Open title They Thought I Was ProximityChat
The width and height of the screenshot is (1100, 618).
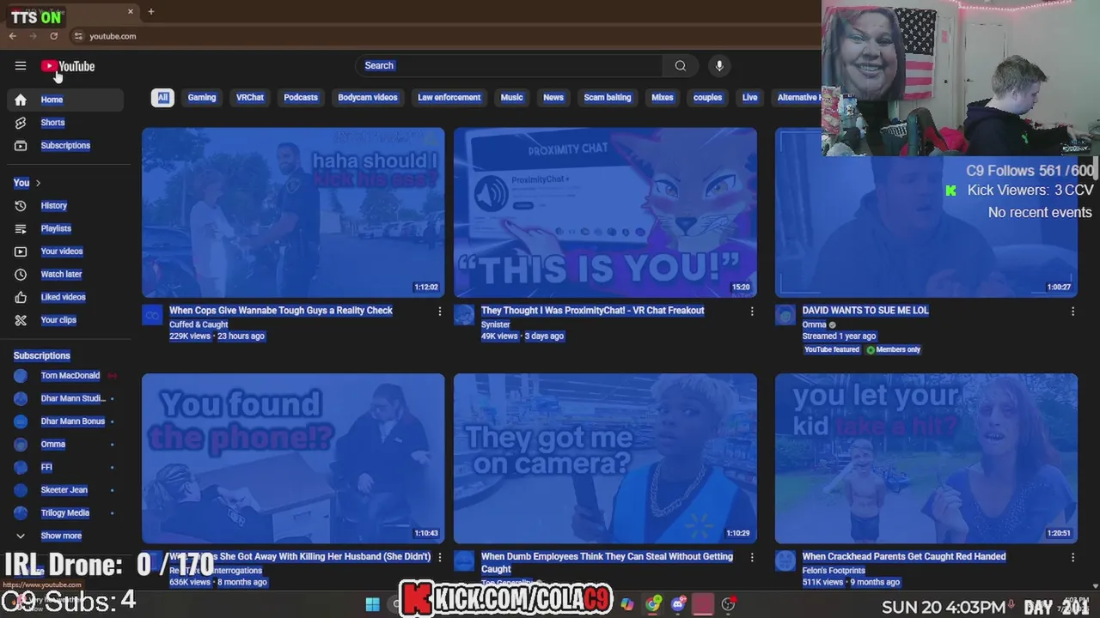[592, 311]
